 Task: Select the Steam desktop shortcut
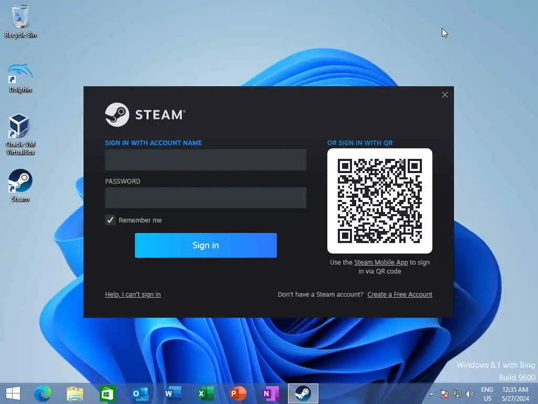click(20, 186)
